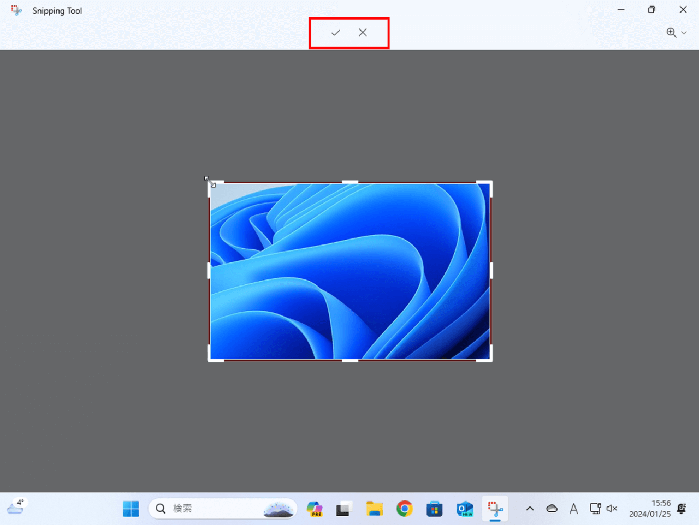Click the muted volume tray icon
Viewport: 699px width, 525px height.
click(612, 509)
